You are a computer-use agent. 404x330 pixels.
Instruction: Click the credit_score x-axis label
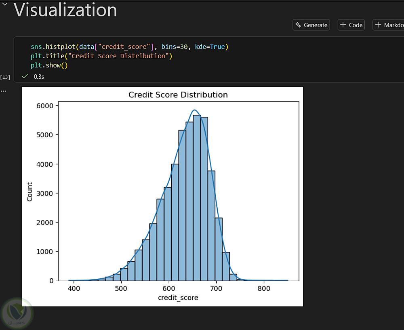[x=178, y=298]
